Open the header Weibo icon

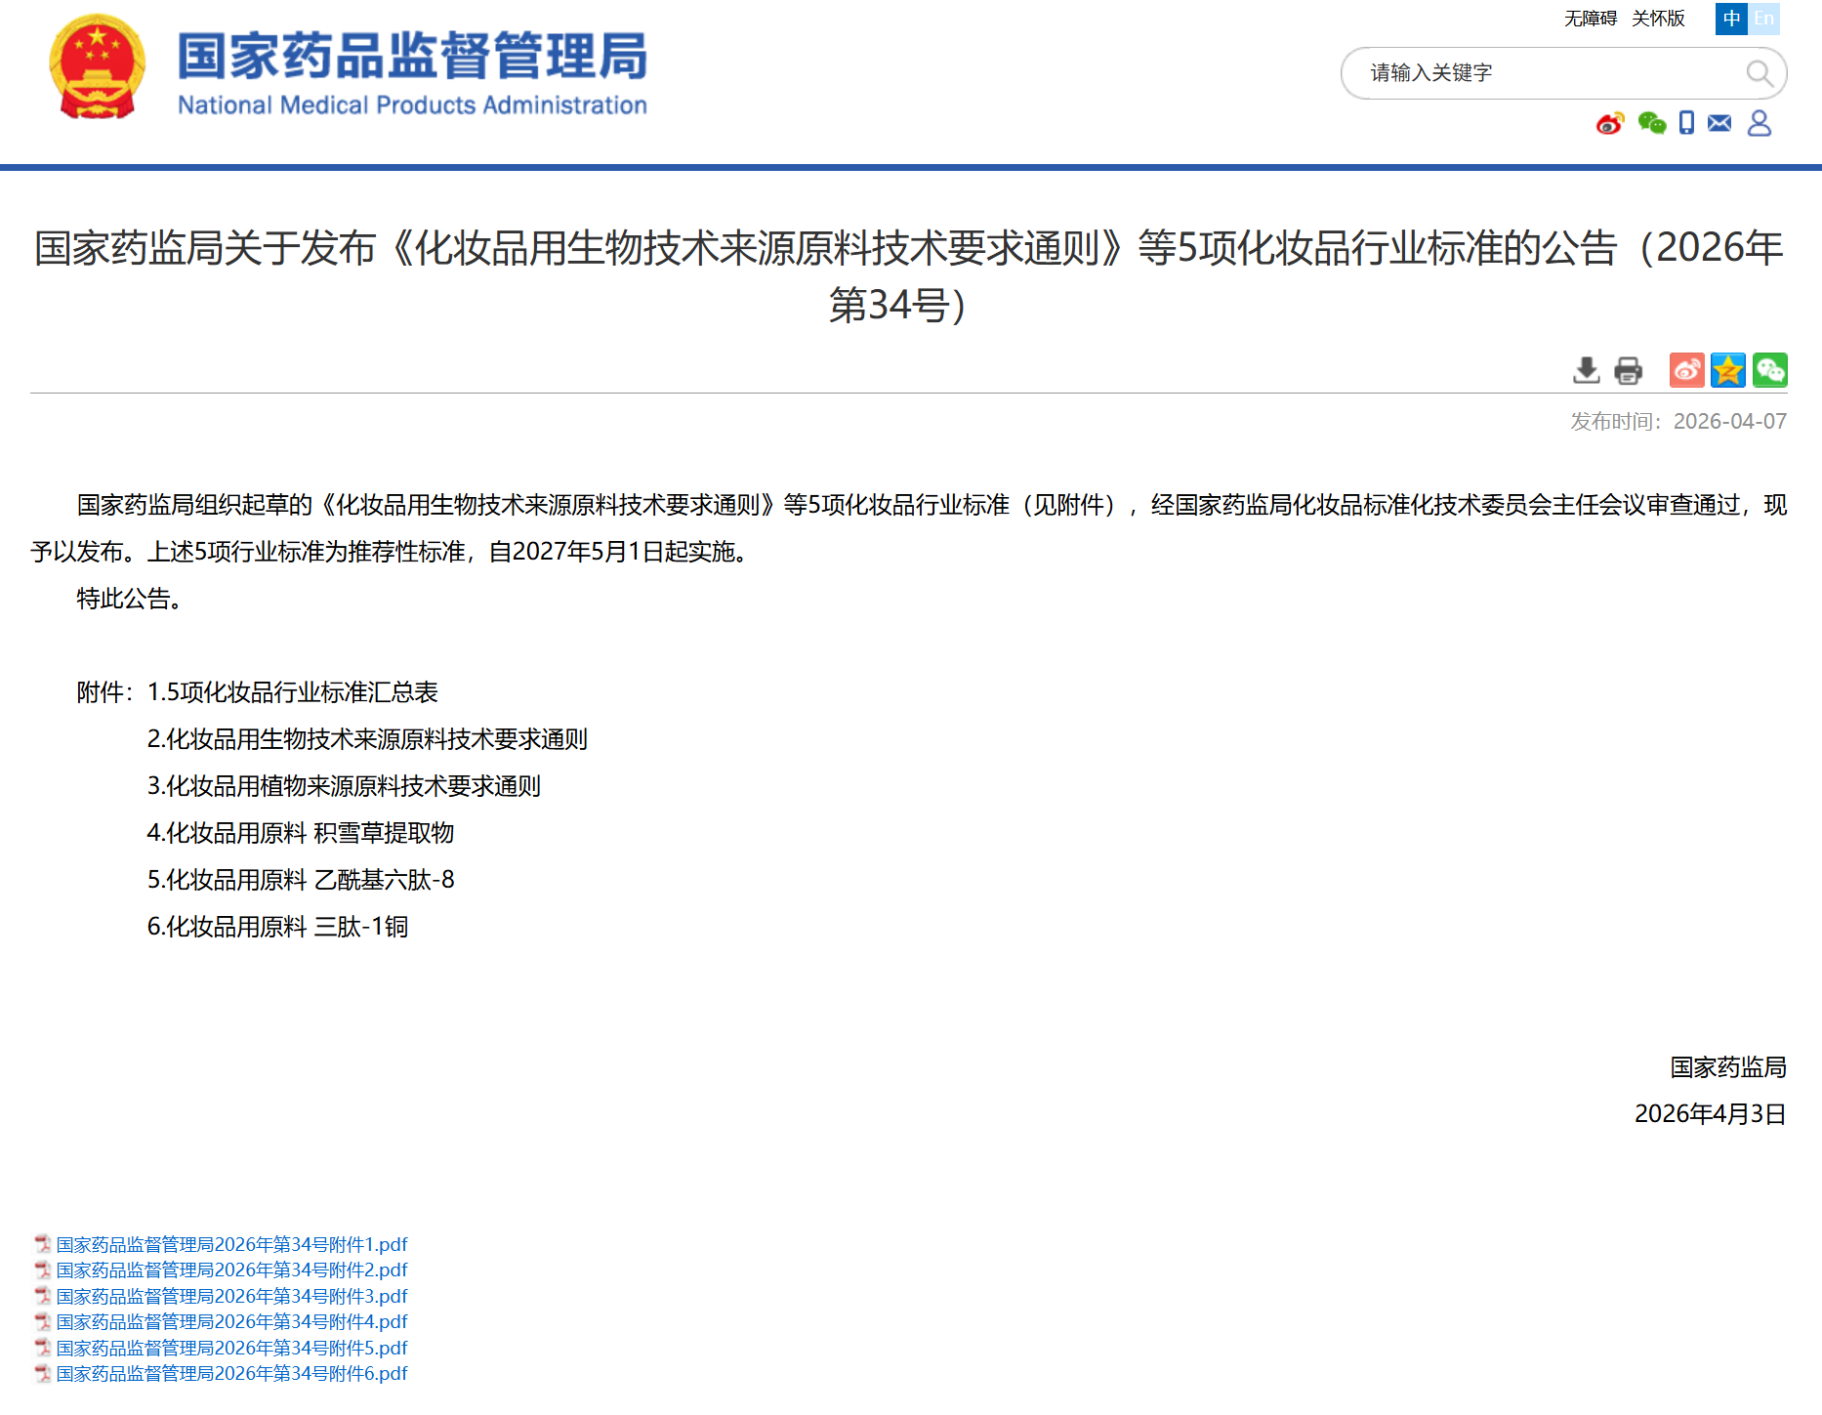click(x=1609, y=123)
